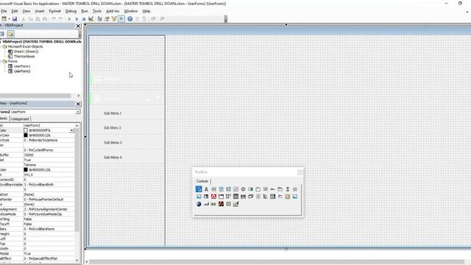
Task: Switch to the Categorized properties tab
Action: coord(20,119)
